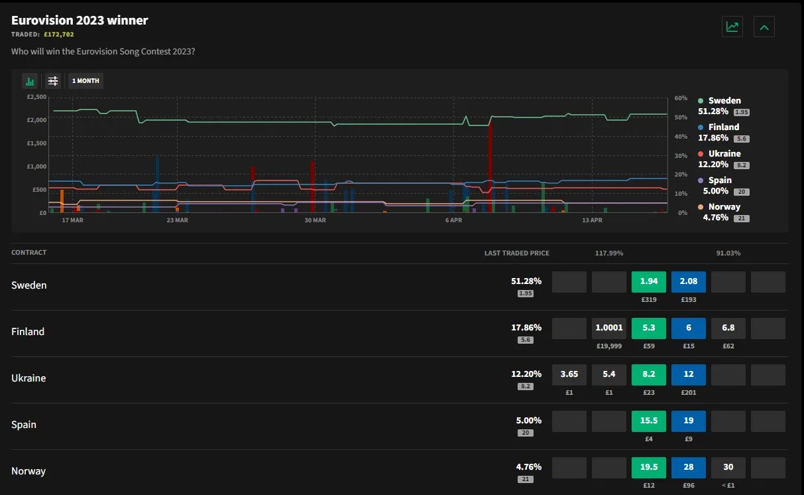Open the Sweden contract name
Image resolution: width=804 pixels, height=495 pixels.
click(29, 285)
